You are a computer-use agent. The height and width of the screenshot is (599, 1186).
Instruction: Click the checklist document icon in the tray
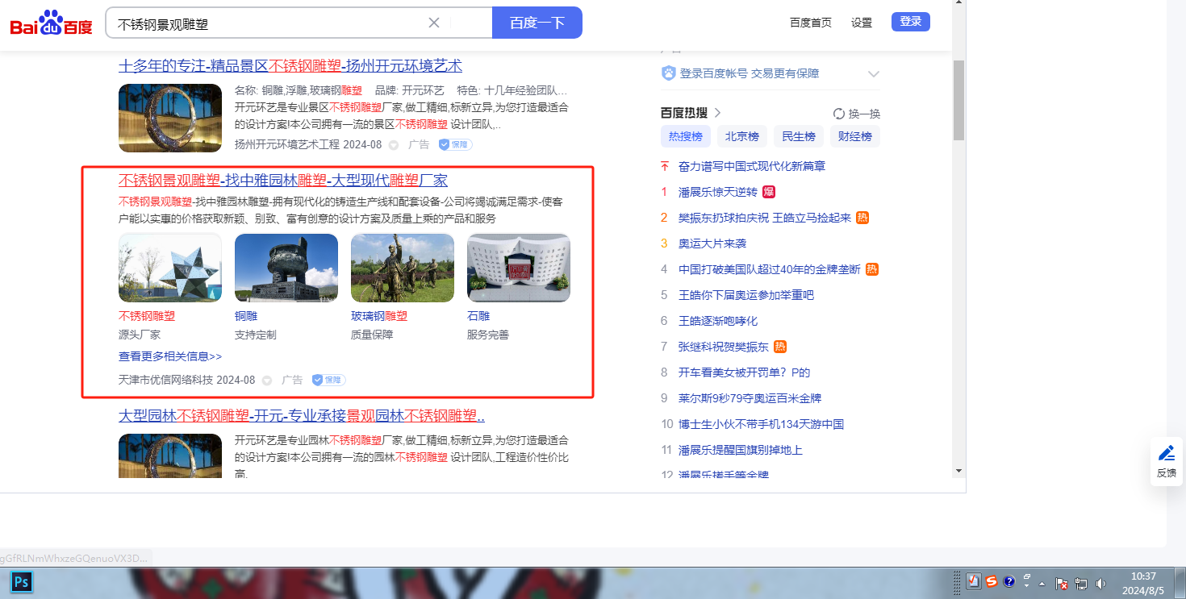[975, 582]
